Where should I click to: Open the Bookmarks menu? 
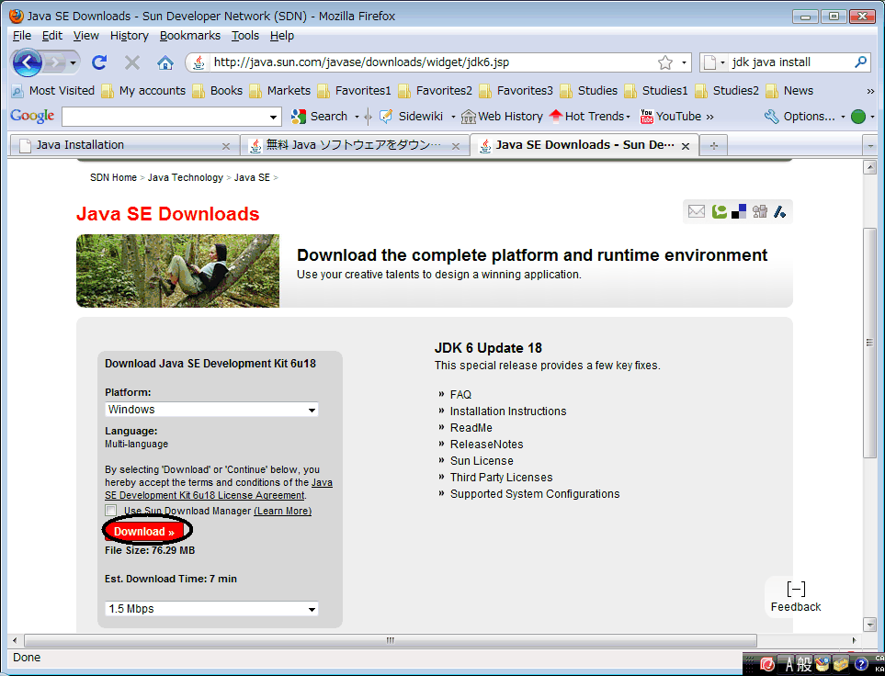[x=189, y=36]
